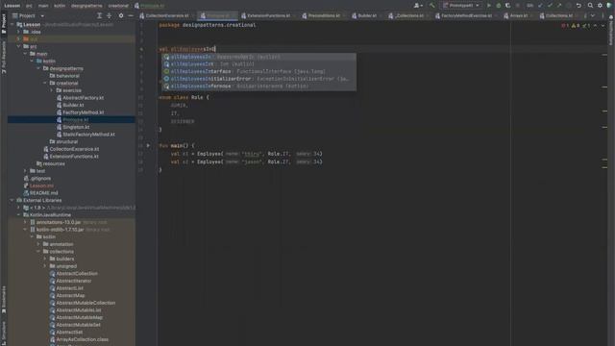Switch to FactoryMethodExercise.kt editor tab
The height and width of the screenshot is (346, 615).
coord(466,15)
